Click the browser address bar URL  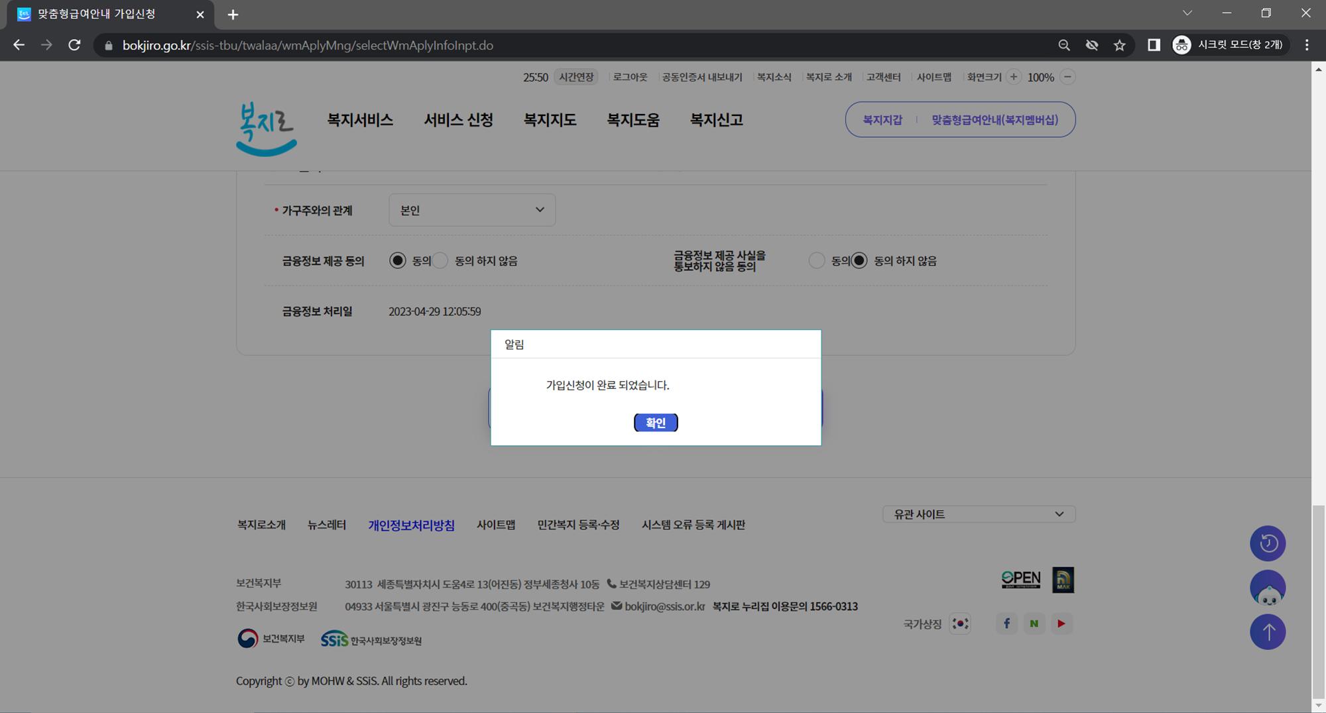pyautogui.click(x=308, y=45)
